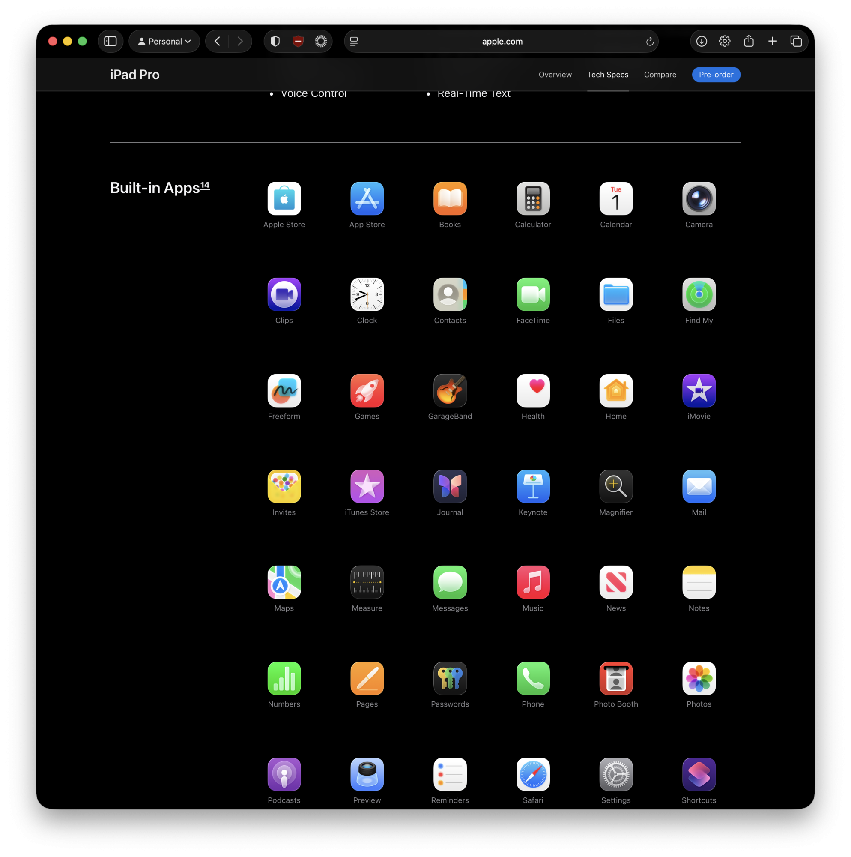Toggle the Safari sidebar button
This screenshot has height=857, width=851.
110,41
